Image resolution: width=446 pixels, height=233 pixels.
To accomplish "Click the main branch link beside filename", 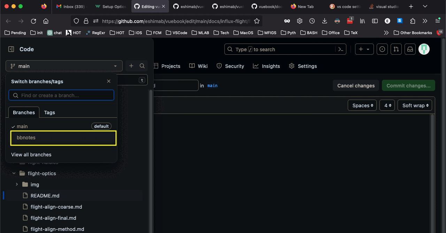I will click(212, 86).
